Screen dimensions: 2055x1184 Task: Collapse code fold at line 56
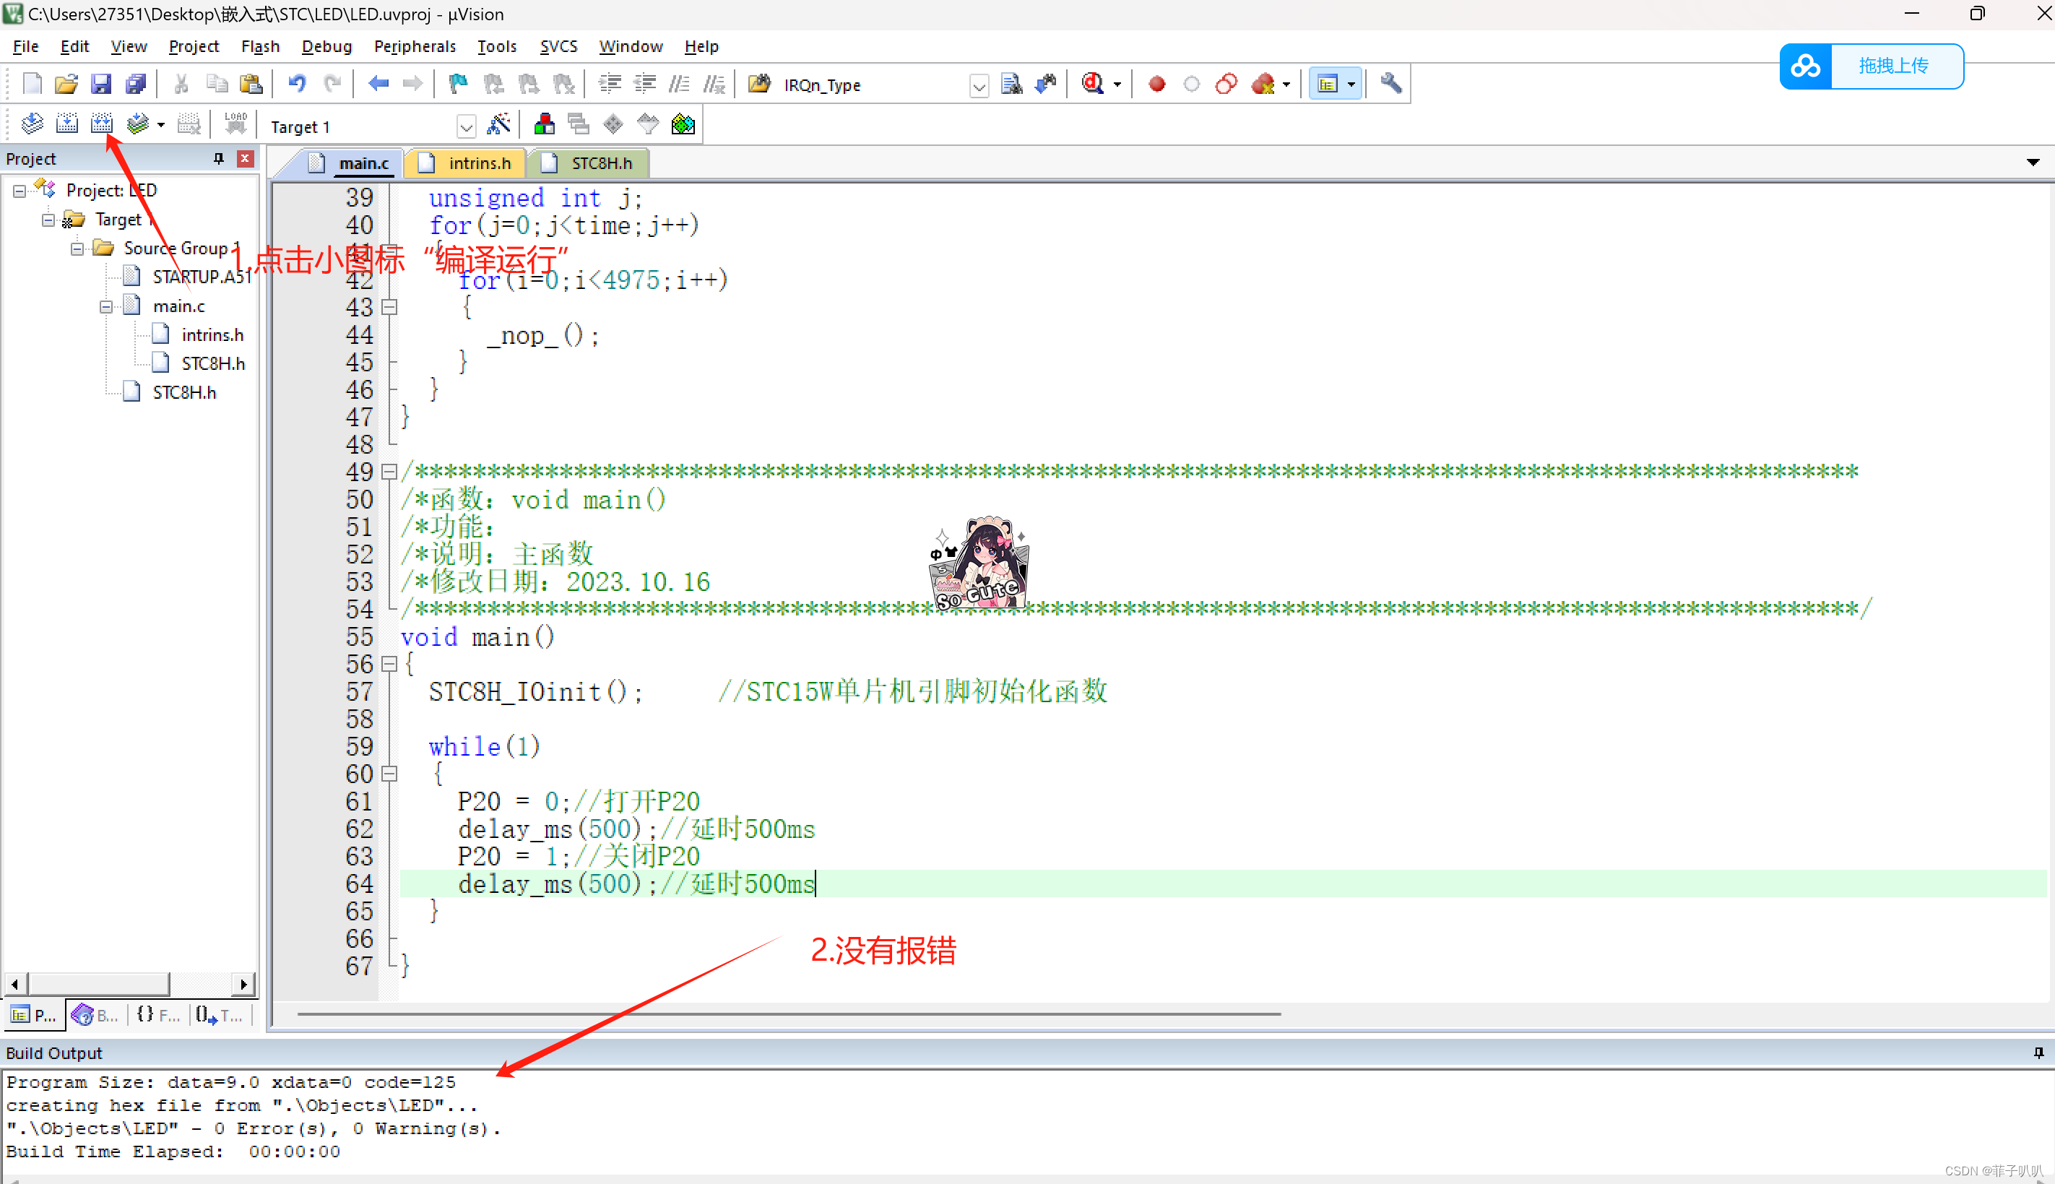tap(389, 665)
